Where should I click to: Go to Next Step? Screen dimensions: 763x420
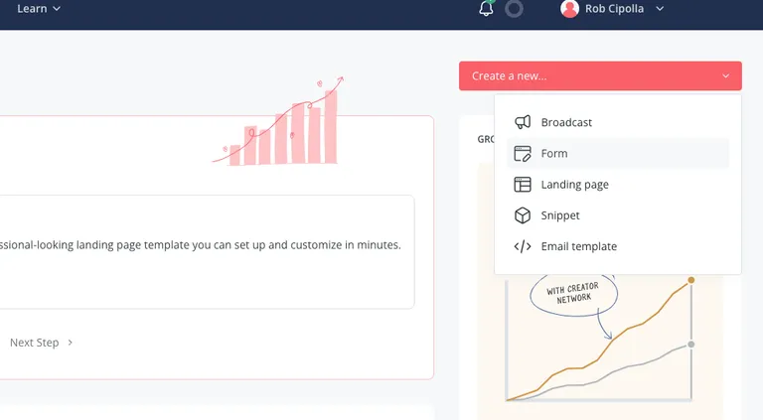tap(42, 343)
